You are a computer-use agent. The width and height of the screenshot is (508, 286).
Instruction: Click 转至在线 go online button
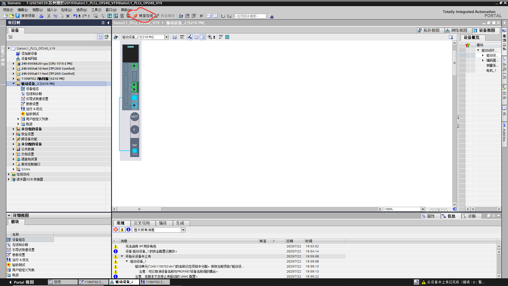[143, 16]
